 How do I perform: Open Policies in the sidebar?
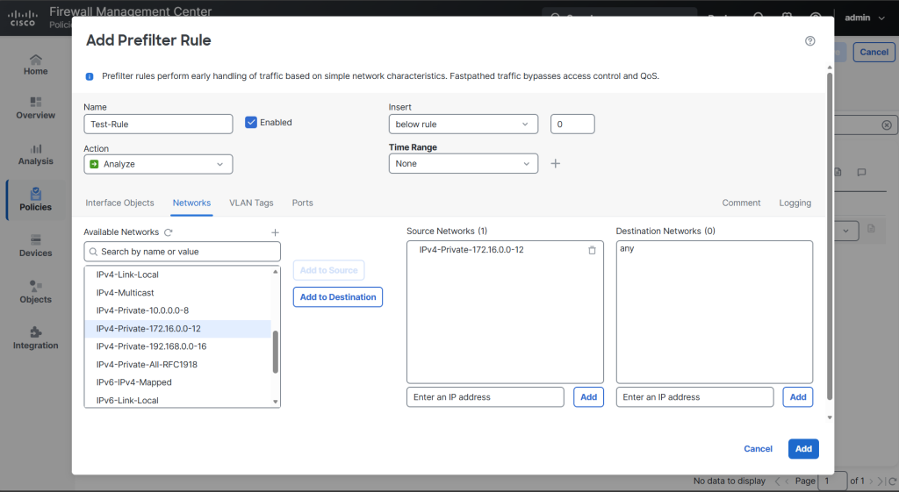[35, 200]
